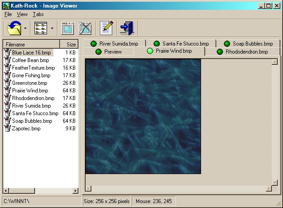Click image pane scroll left arrow
This screenshot has height=208, width=283.
click(x=88, y=188)
